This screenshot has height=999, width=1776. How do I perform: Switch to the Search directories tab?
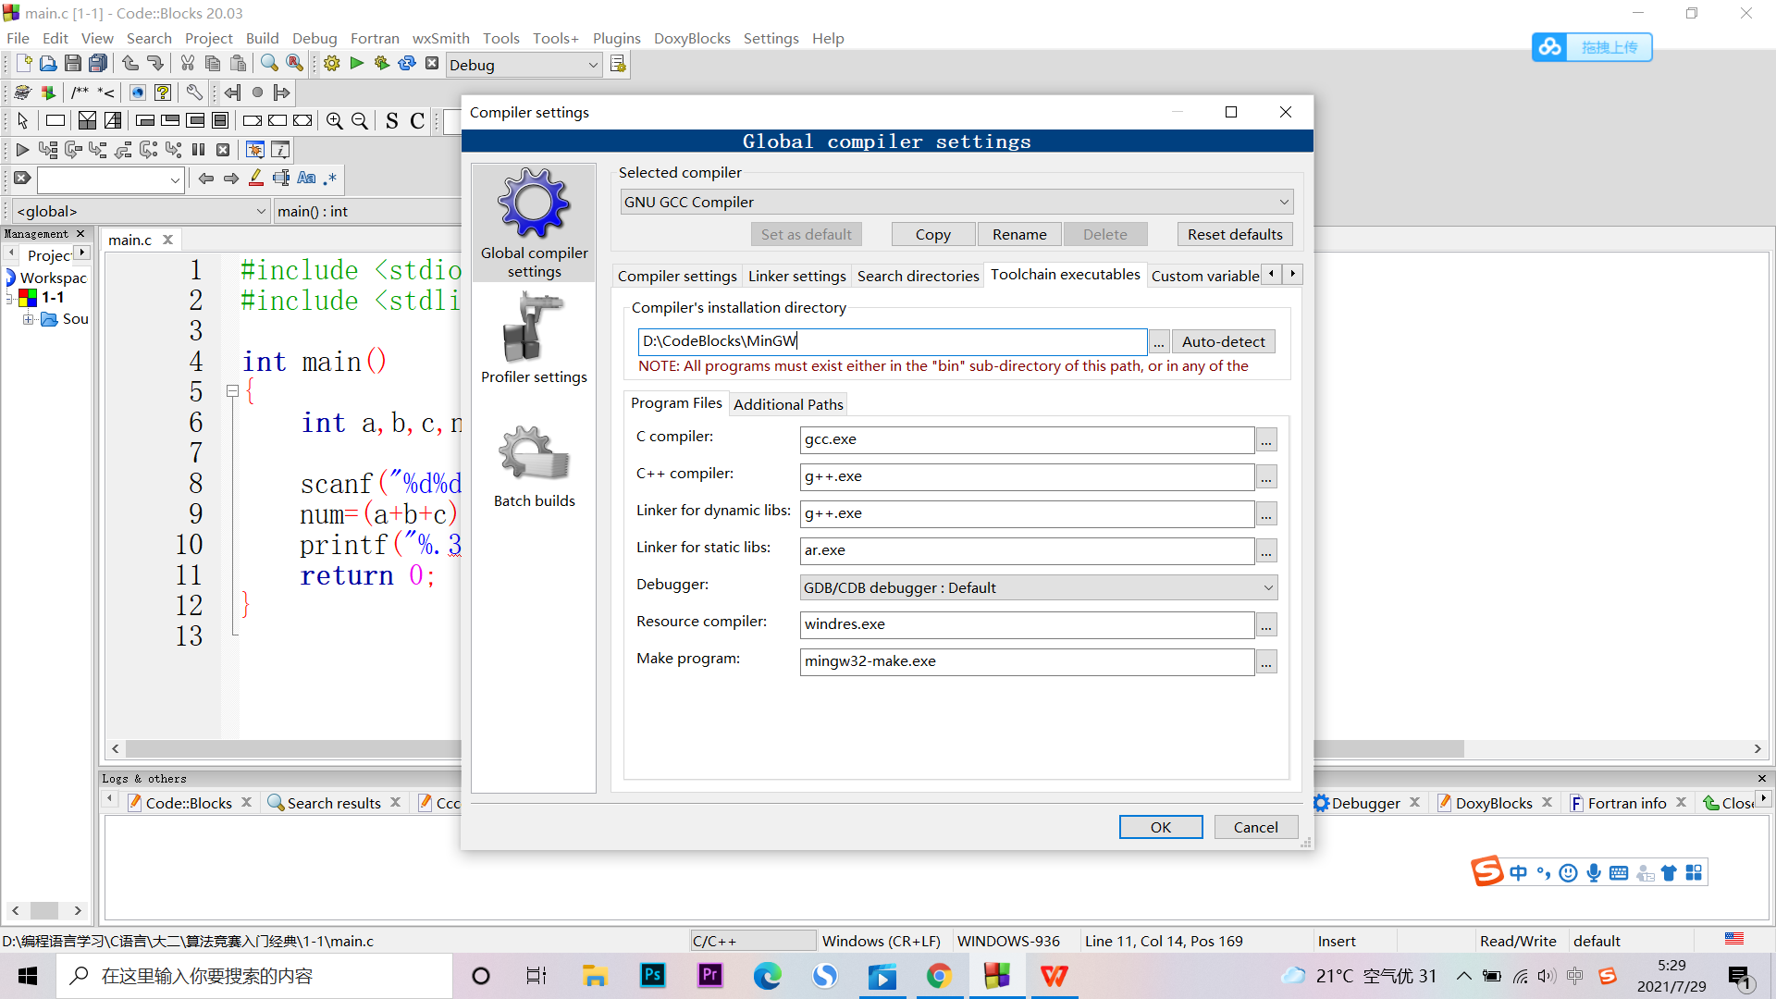tap(918, 277)
